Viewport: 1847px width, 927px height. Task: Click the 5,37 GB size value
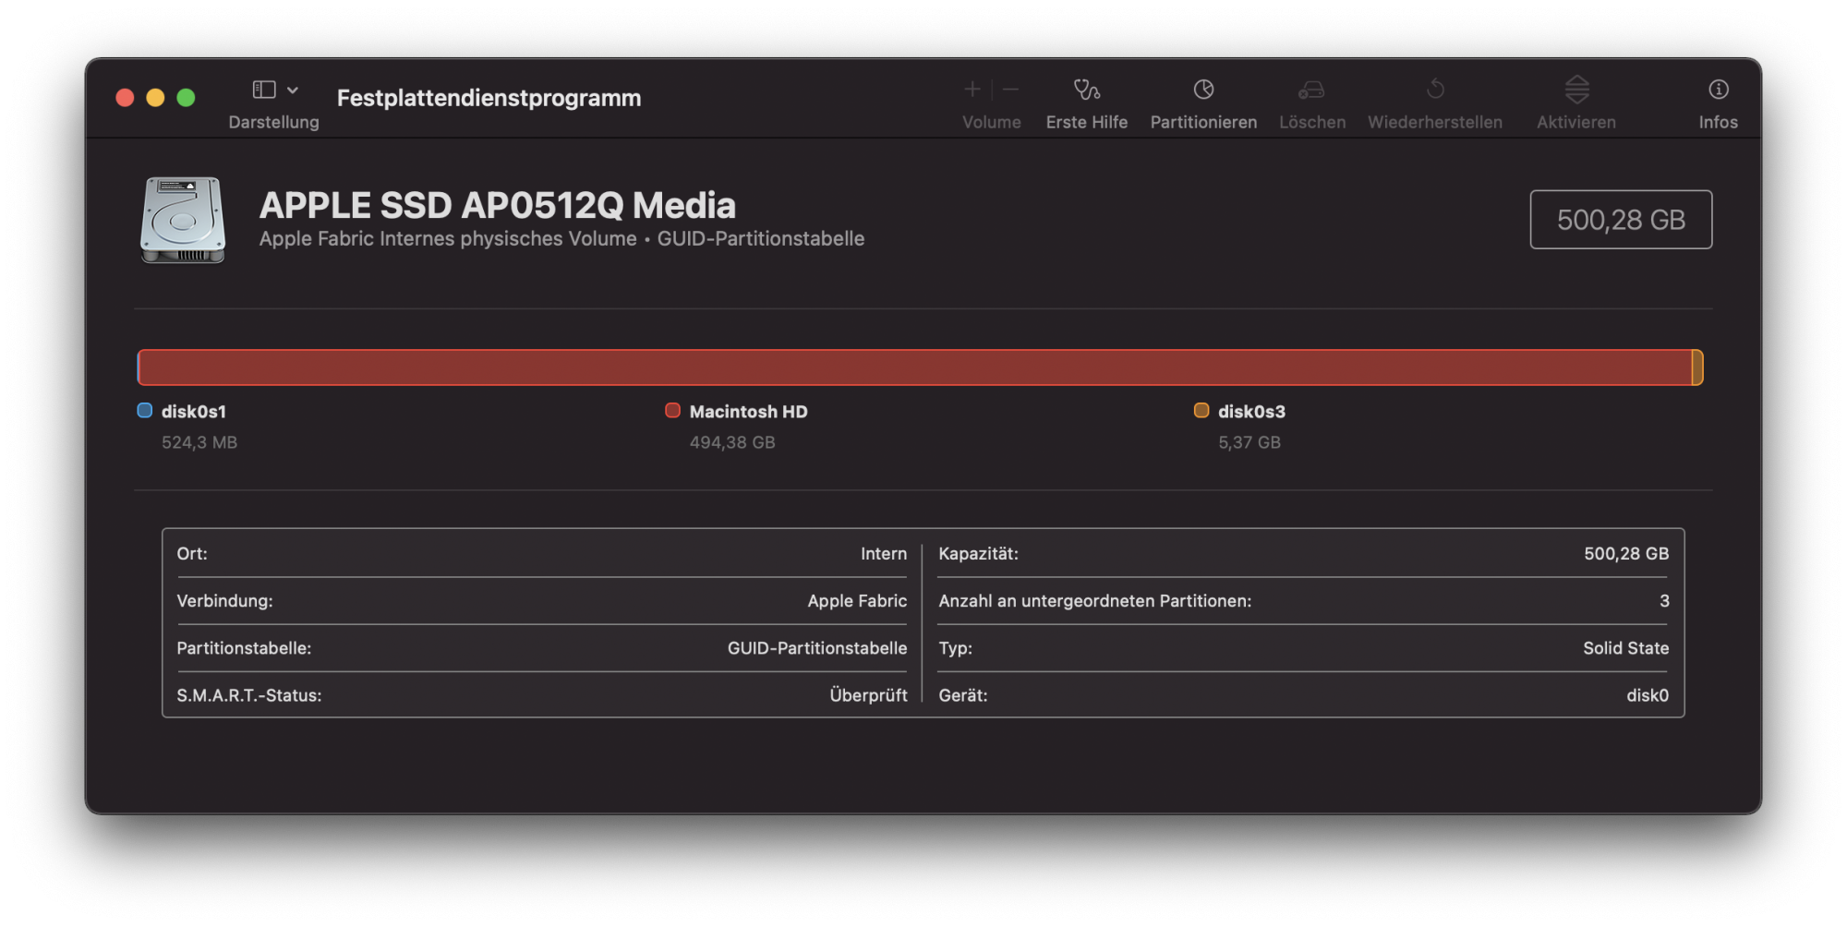(x=1249, y=442)
